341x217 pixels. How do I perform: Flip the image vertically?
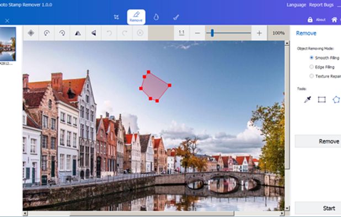click(x=93, y=33)
